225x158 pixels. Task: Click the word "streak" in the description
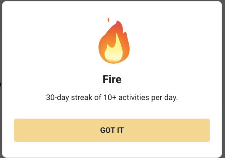[82, 98]
